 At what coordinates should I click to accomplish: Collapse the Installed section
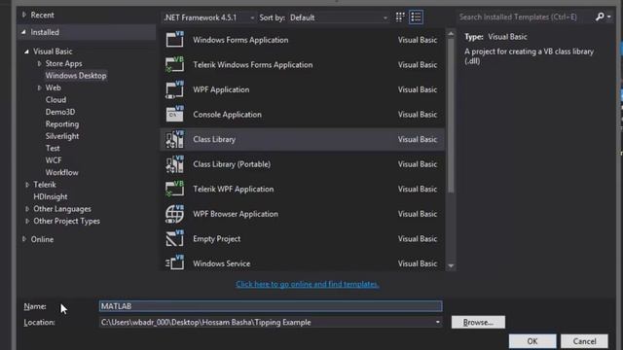click(x=23, y=32)
